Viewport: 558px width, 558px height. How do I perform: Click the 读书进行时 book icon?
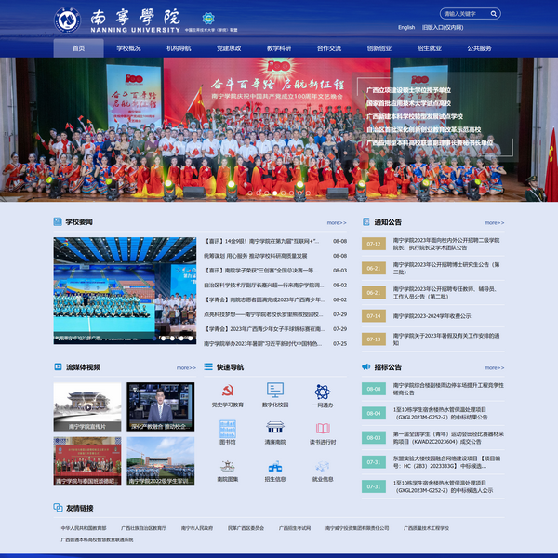point(323,428)
